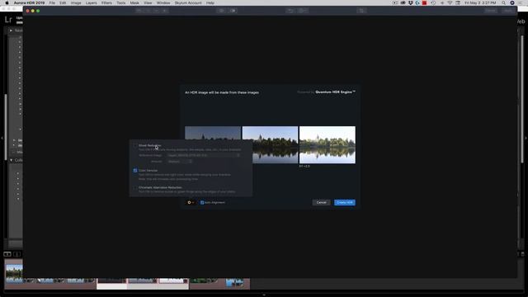Open the Edit menu
The image size is (528, 297).
point(63,2)
